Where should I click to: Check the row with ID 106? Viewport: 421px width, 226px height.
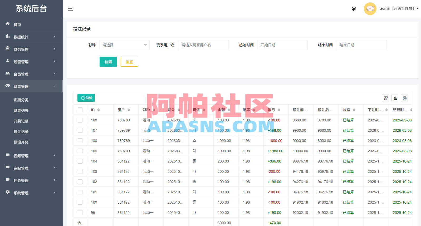point(80,141)
